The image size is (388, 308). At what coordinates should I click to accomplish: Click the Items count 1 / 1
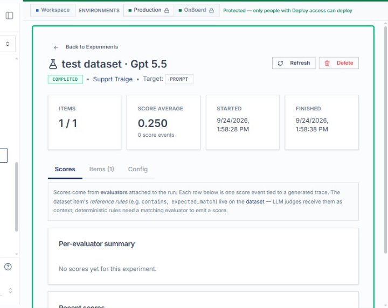[68, 123]
